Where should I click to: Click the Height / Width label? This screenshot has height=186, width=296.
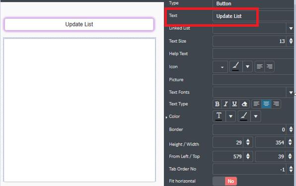click(x=184, y=144)
